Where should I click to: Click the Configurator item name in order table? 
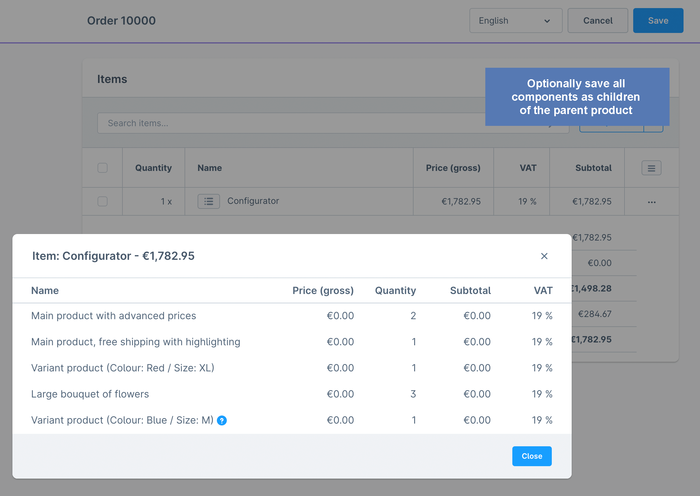pos(253,201)
